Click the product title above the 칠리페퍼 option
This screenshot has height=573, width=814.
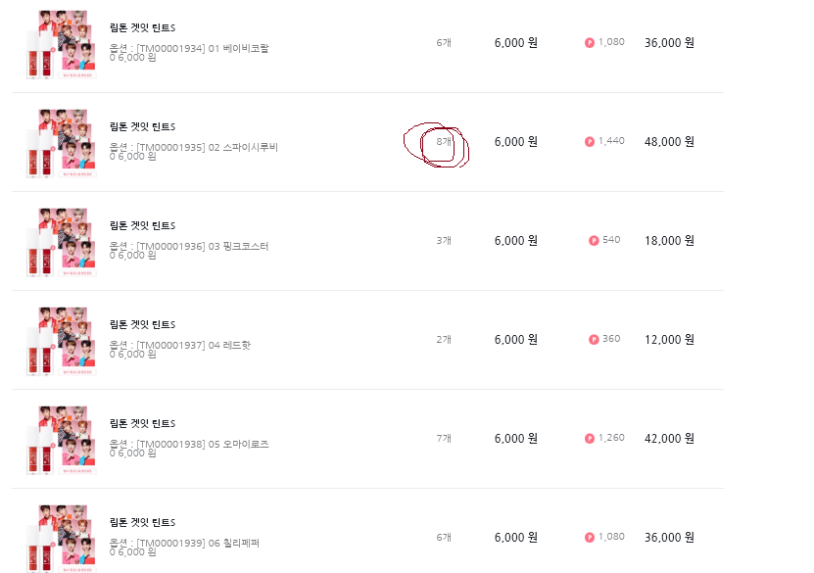pyautogui.click(x=142, y=522)
